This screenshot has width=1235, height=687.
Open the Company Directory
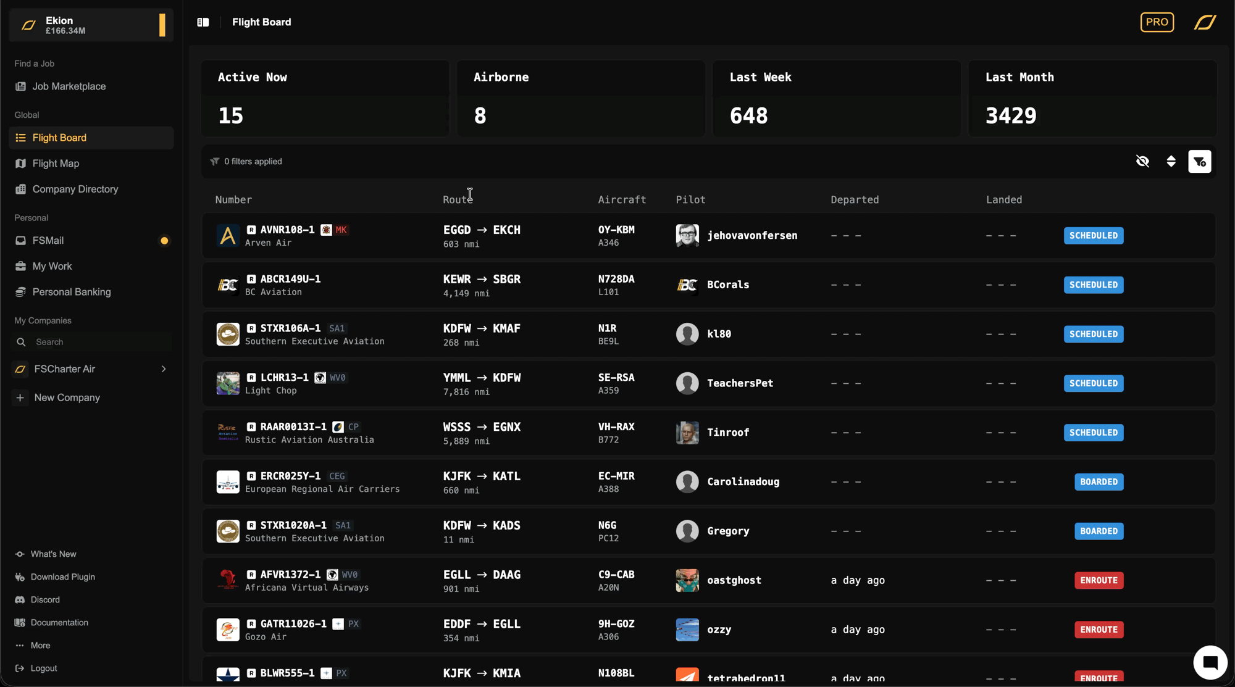(75, 189)
